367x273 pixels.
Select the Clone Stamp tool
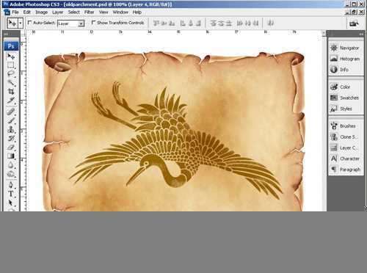(x=11, y=129)
